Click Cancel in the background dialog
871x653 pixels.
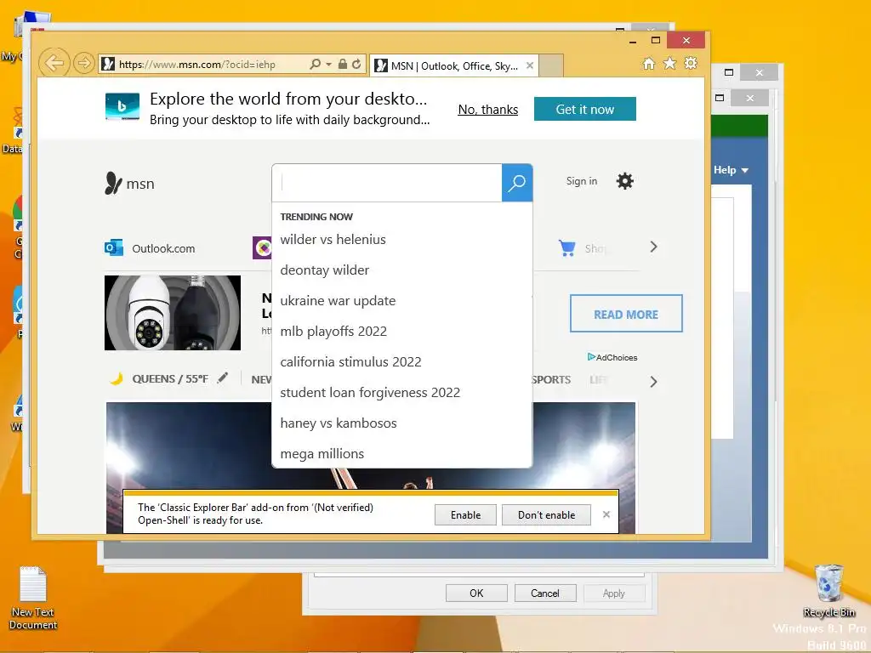(x=545, y=593)
